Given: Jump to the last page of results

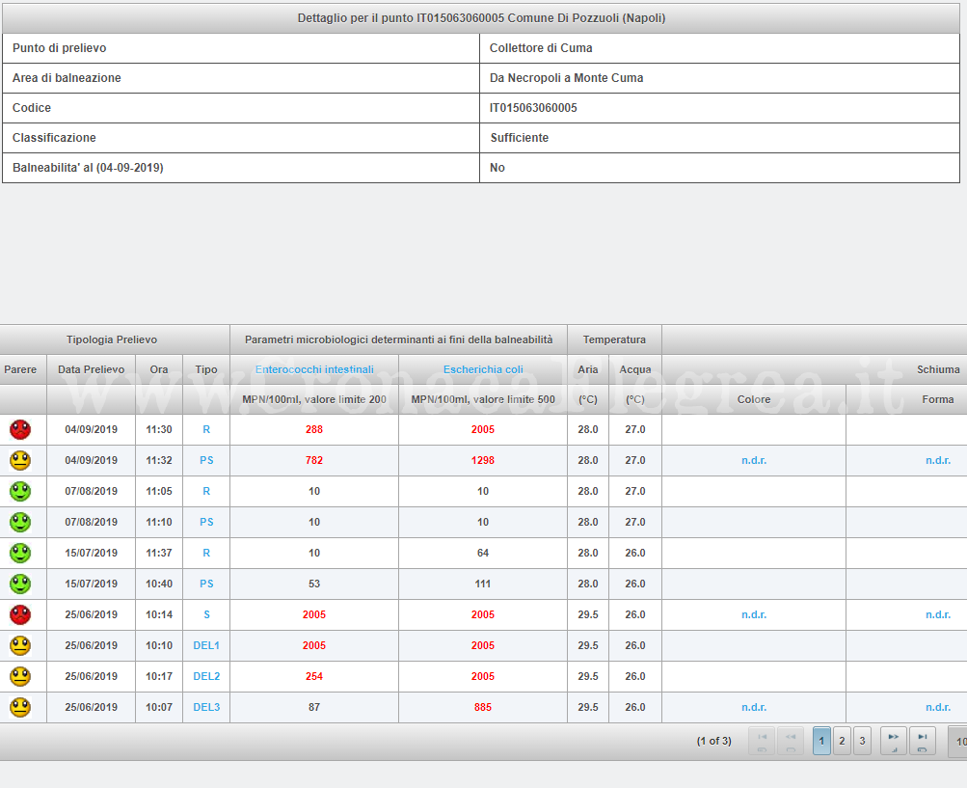Looking at the screenshot, I should (x=923, y=741).
